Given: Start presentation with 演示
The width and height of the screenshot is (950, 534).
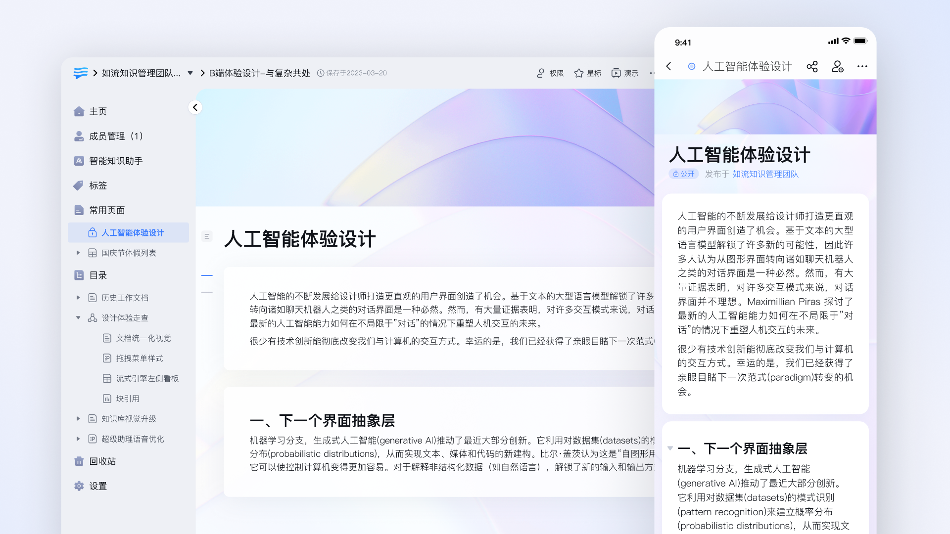Looking at the screenshot, I should click(624, 73).
